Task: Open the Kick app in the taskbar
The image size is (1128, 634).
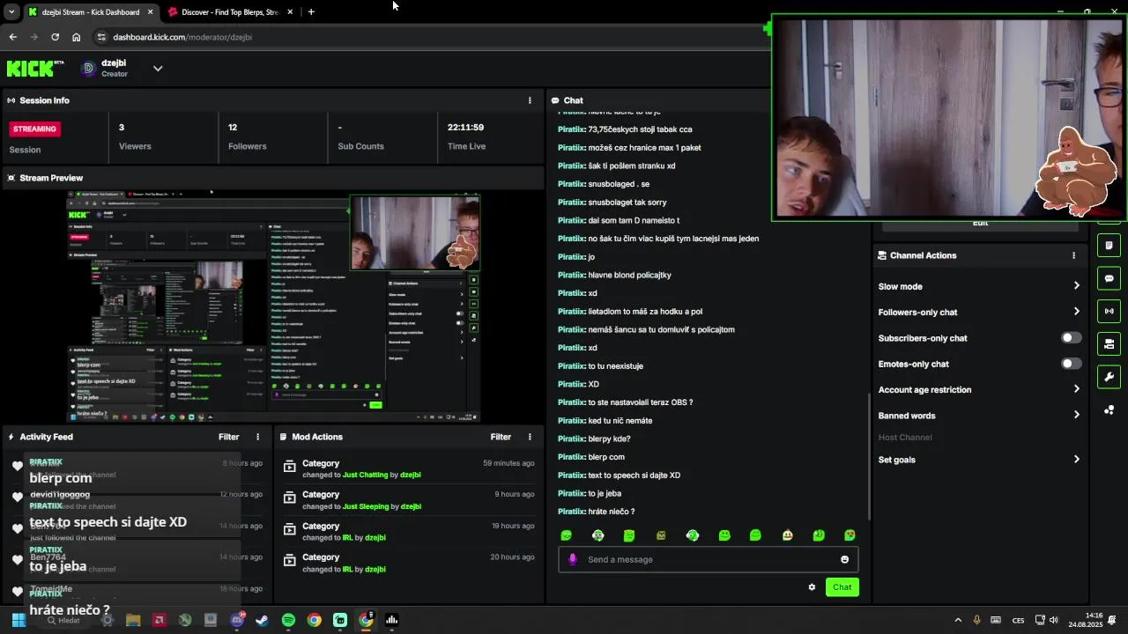Action: point(340,620)
